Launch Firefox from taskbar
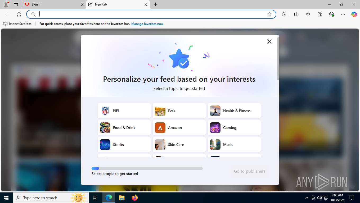 click(x=134, y=198)
